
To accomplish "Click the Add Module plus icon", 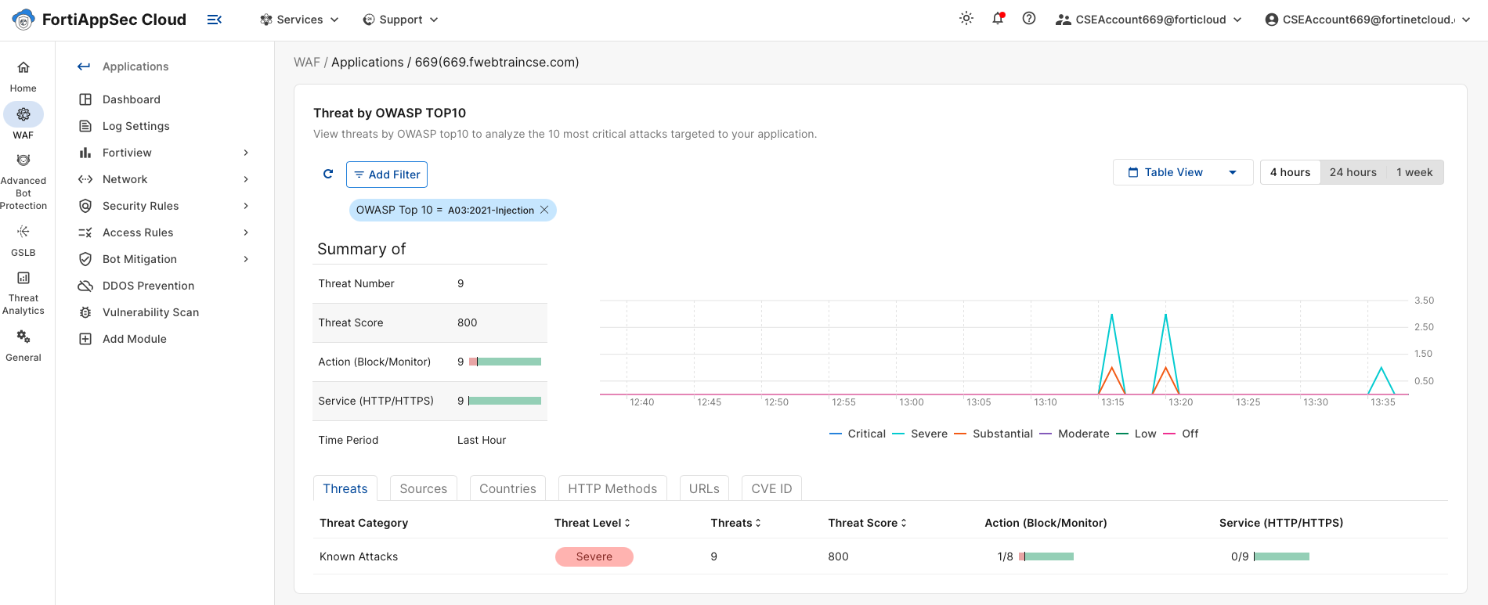I will pos(85,339).
